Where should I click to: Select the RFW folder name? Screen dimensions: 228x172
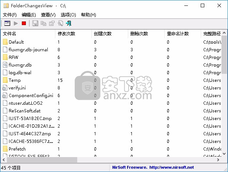point(13,57)
